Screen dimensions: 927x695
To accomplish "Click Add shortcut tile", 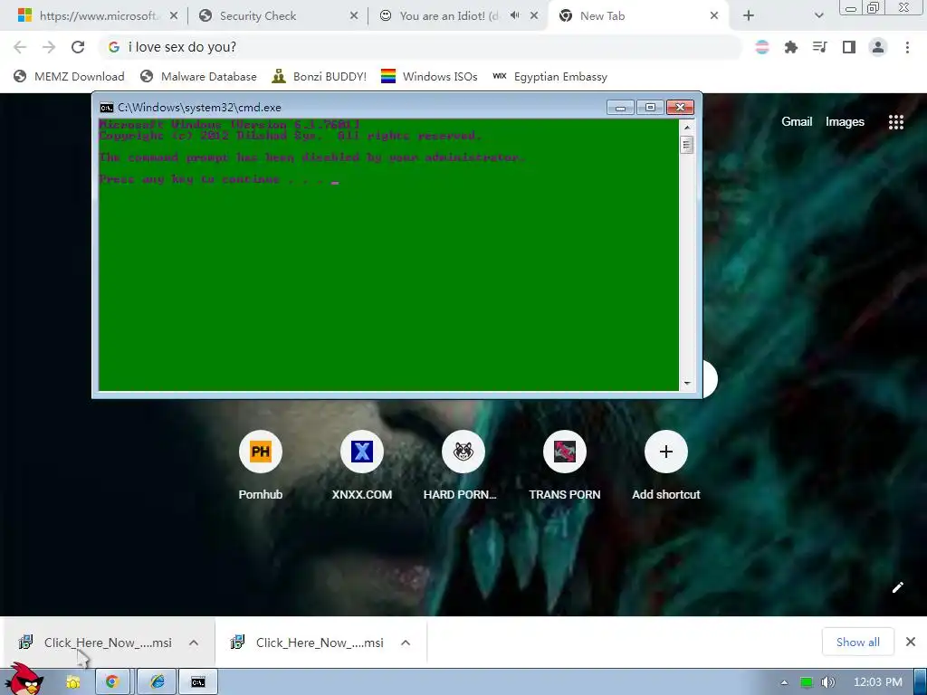I will click(665, 466).
